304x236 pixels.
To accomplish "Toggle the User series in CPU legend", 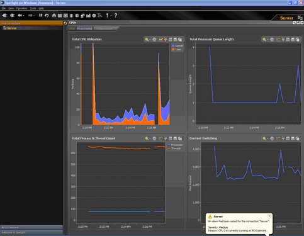I will pyautogui.click(x=176, y=49).
